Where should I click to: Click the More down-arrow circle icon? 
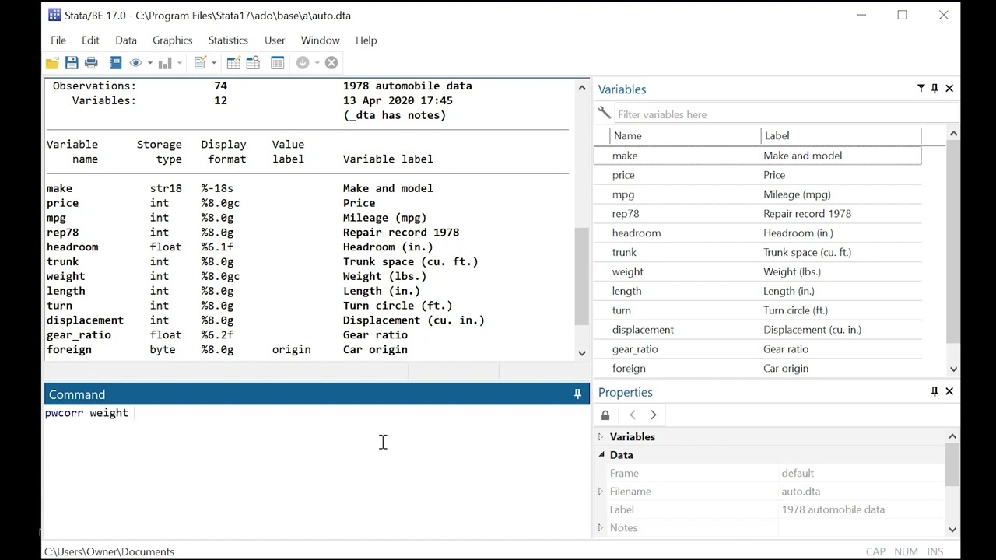click(303, 63)
